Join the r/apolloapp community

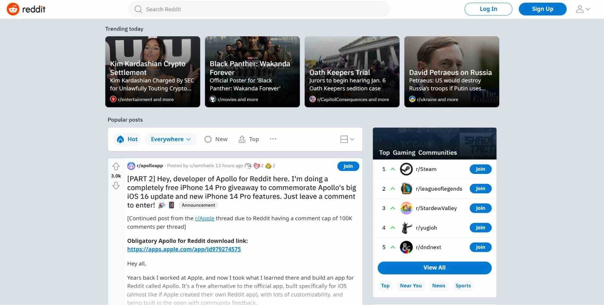coord(348,166)
